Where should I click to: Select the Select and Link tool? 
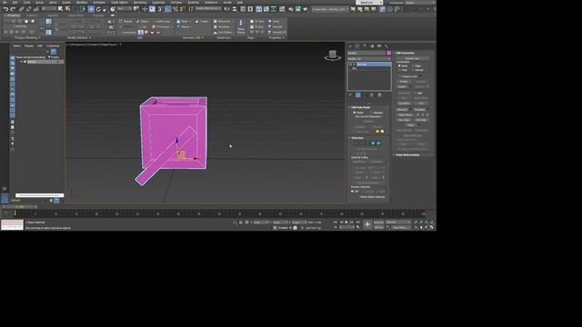[x=21, y=9]
